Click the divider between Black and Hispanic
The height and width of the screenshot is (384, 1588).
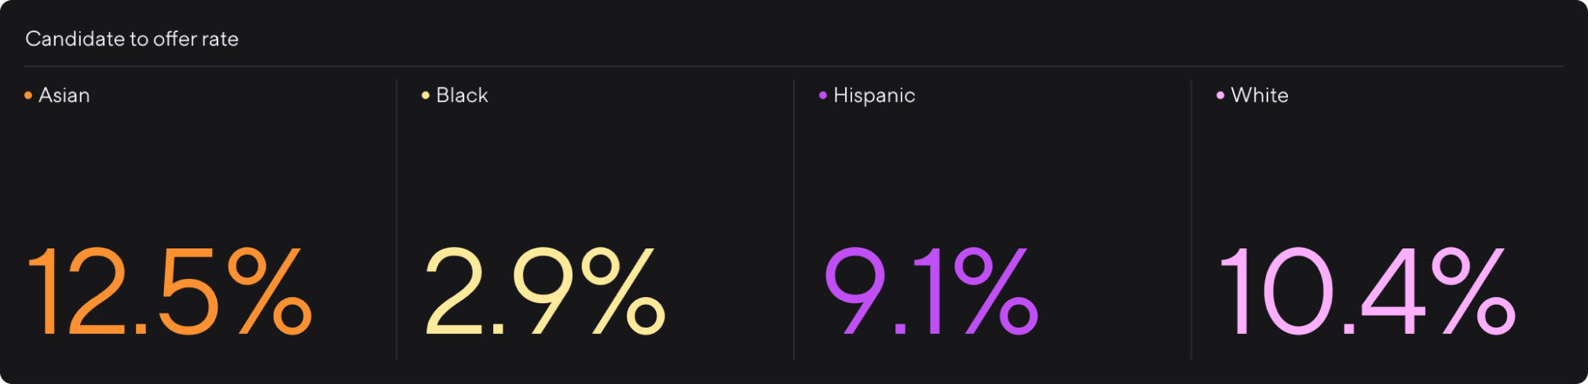click(794, 219)
